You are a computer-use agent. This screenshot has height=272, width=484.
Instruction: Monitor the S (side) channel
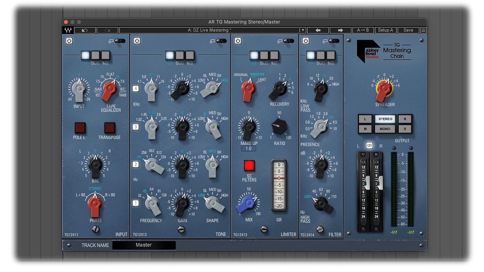405,129
